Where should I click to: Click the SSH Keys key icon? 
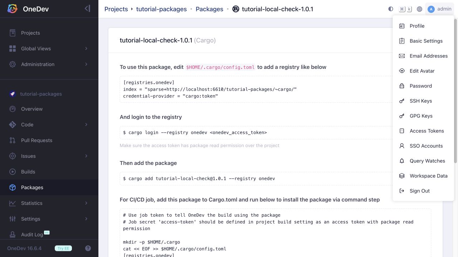pos(402,101)
